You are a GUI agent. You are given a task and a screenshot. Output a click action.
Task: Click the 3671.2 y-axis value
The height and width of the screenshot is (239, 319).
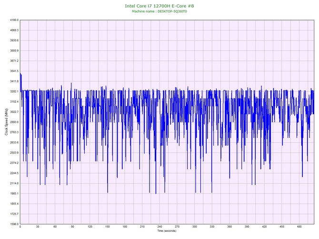click(14, 61)
